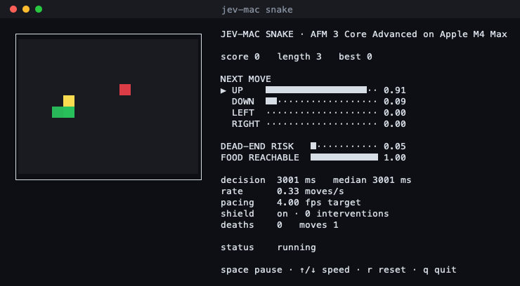
Task: Click the 'r reset' hint
Action: (x=386, y=270)
